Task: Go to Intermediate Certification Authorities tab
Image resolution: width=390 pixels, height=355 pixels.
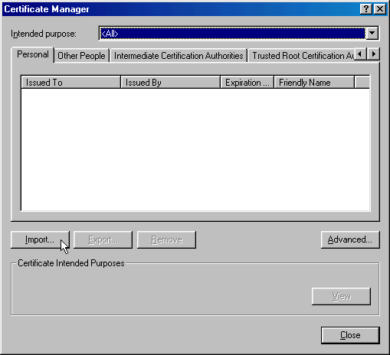Action: 179,56
